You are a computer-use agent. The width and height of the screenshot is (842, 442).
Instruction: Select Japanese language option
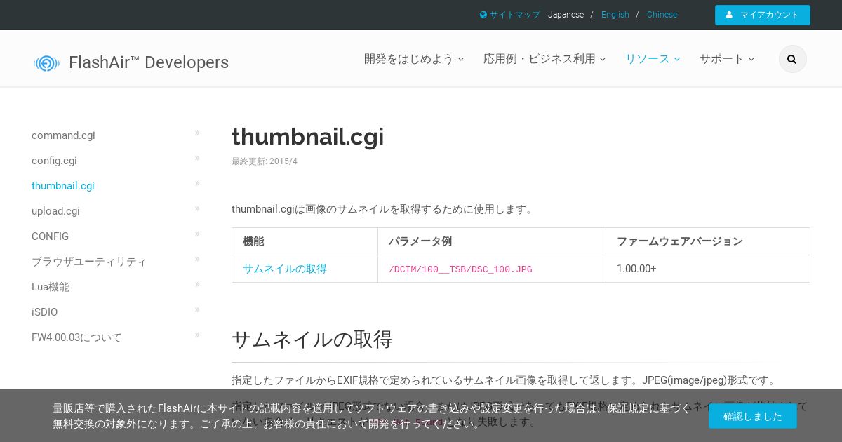click(566, 15)
